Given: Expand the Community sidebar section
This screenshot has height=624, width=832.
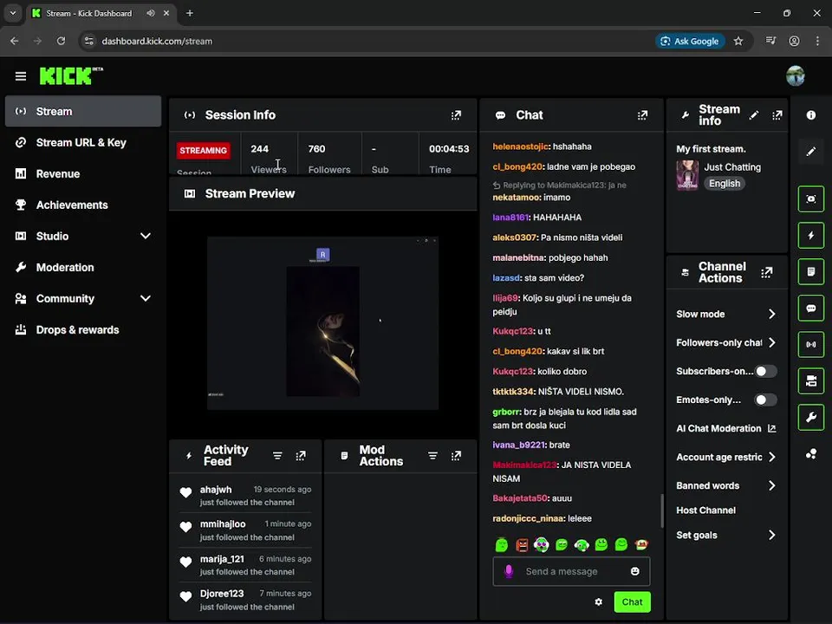Looking at the screenshot, I should [146, 299].
